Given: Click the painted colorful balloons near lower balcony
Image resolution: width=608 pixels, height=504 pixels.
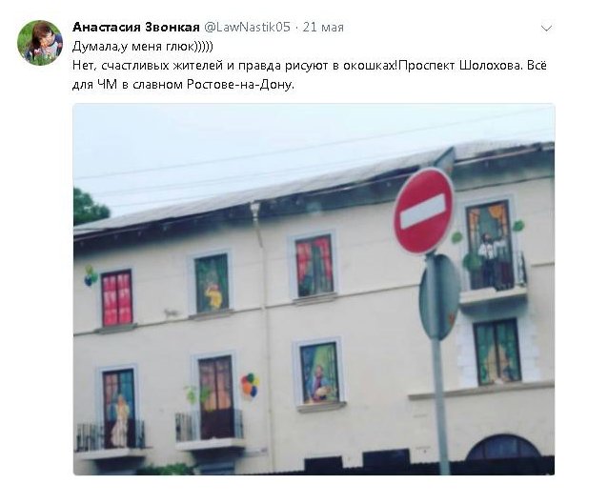Looking at the screenshot, I should [250, 385].
